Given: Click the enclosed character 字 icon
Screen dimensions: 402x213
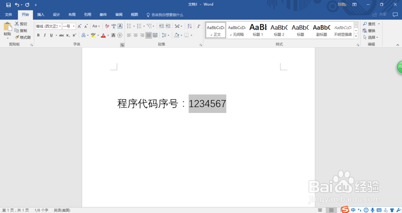Looking at the screenshot, I should (x=120, y=35).
